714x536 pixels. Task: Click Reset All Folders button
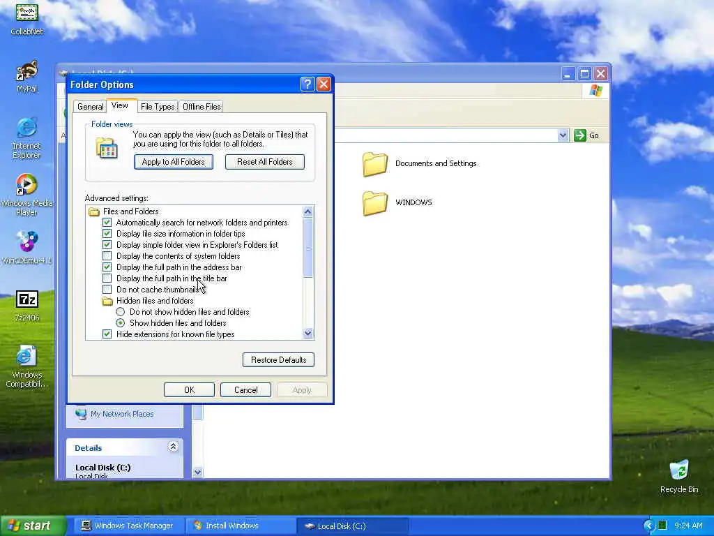pos(264,162)
